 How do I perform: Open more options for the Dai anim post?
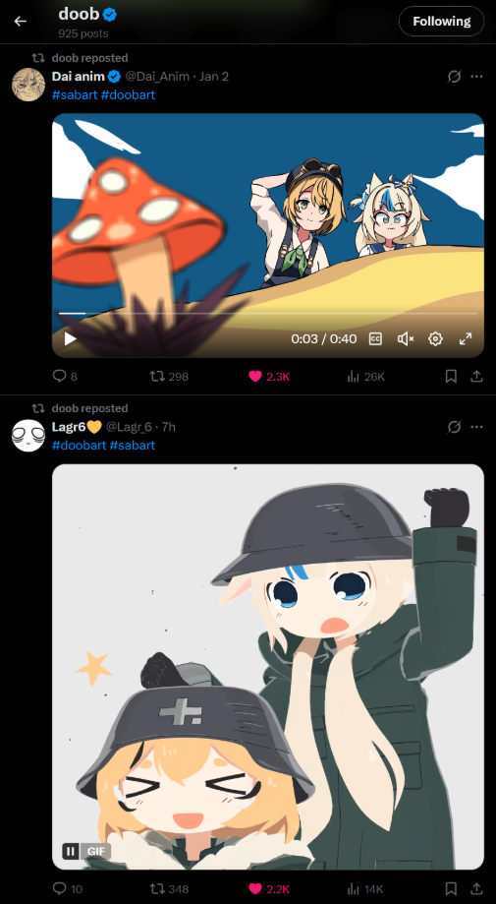click(x=476, y=76)
